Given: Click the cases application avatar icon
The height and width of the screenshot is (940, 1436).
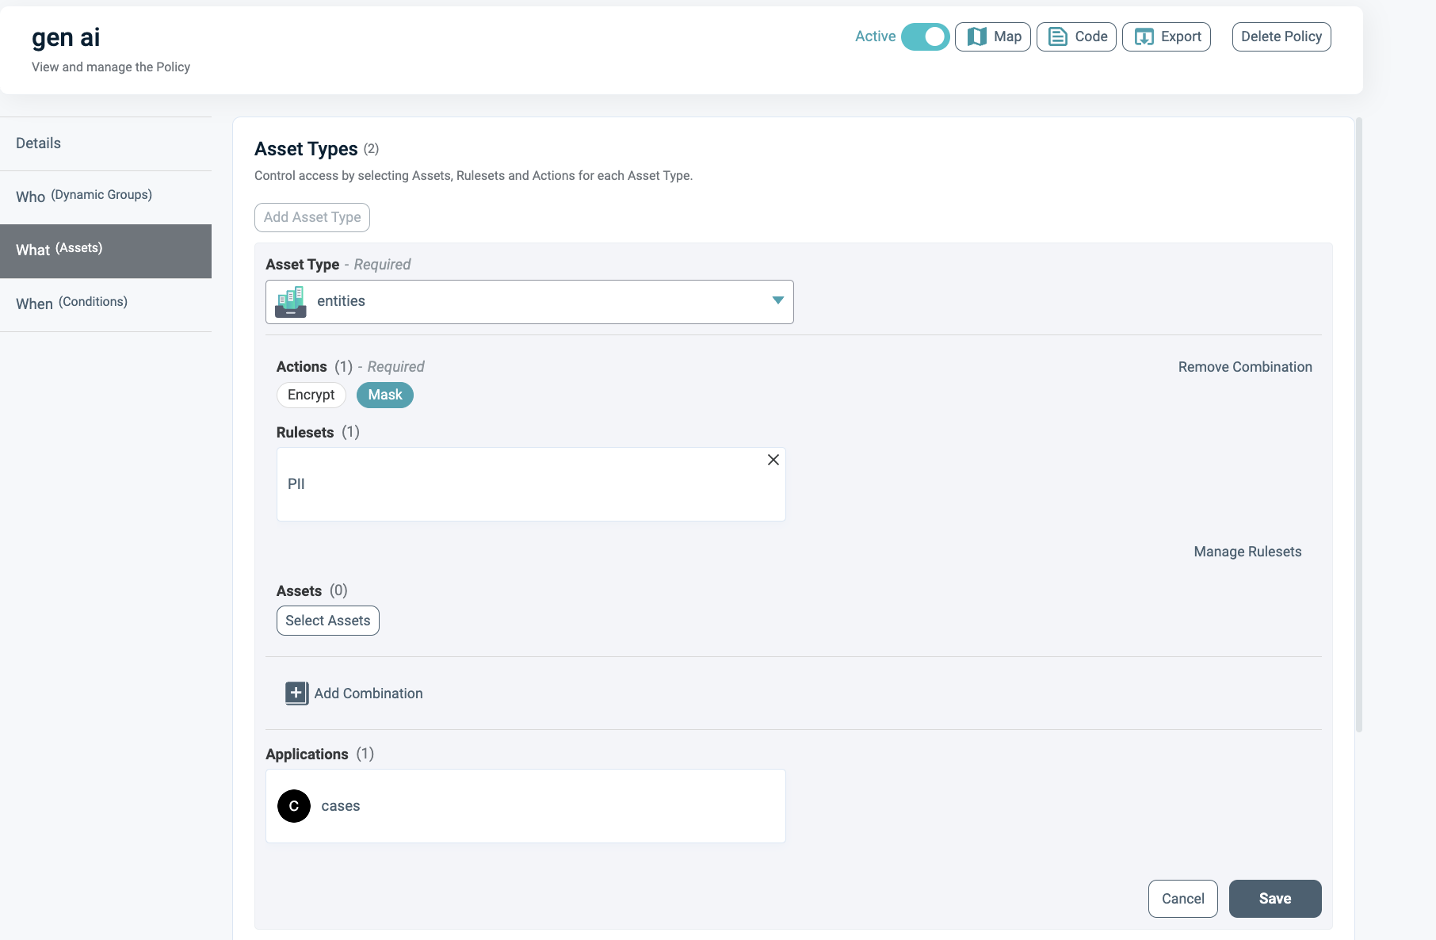Looking at the screenshot, I should point(294,806).
